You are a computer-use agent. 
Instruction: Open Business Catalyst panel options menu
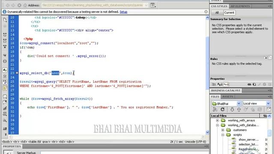pyautogui.click(x=270, y=90)
